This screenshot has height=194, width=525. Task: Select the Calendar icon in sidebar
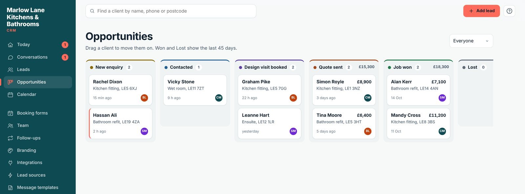[10, 95]
